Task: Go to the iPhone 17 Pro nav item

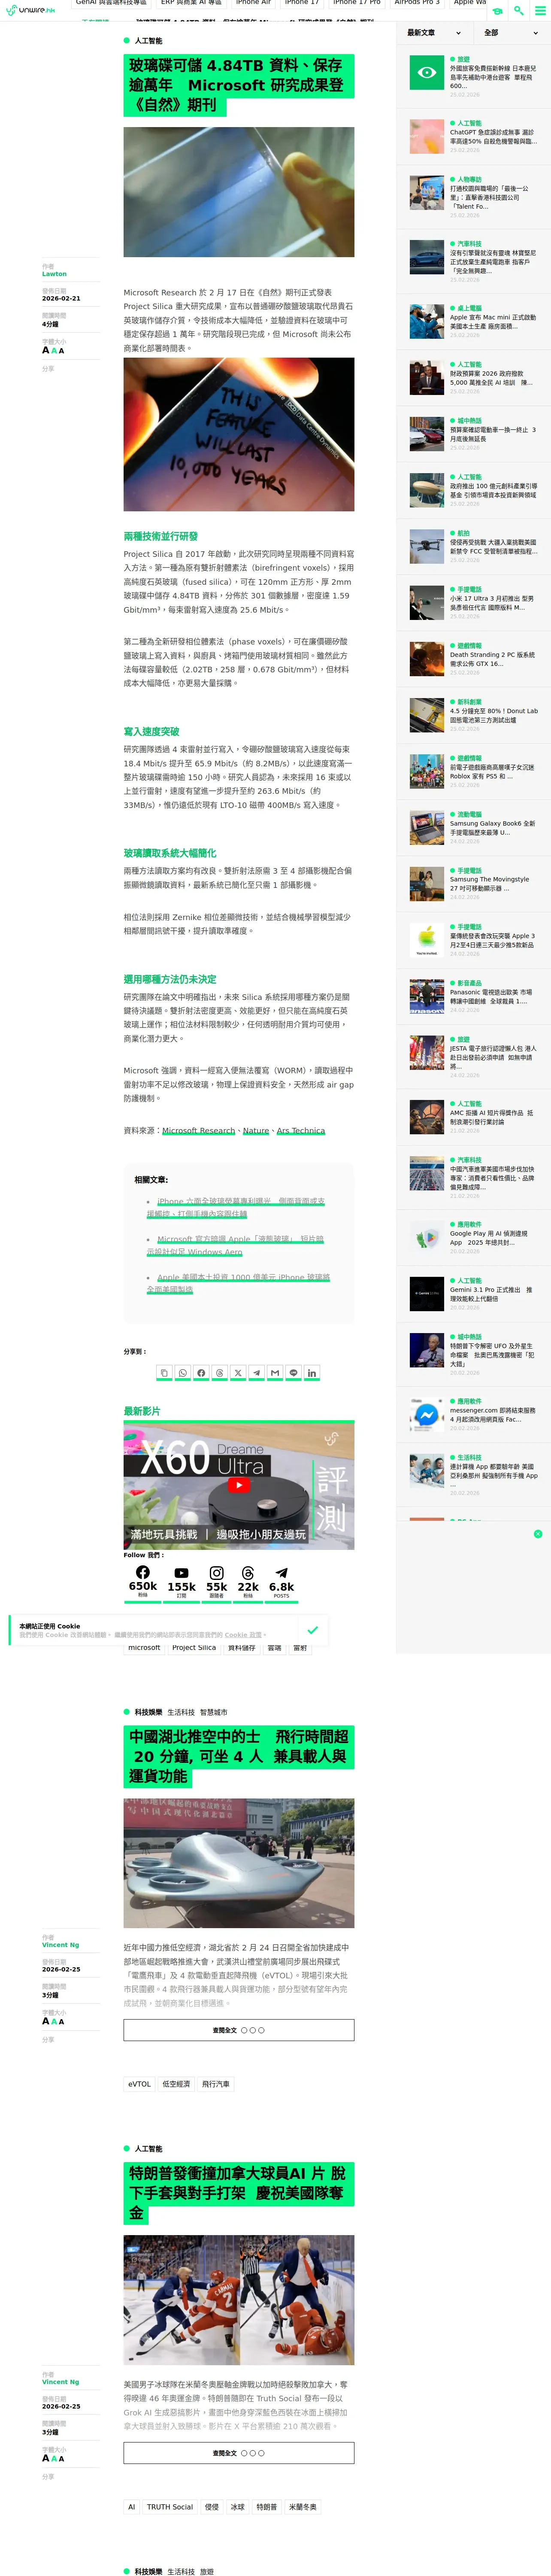Action: pyautogui.click(x=356, y=3)
